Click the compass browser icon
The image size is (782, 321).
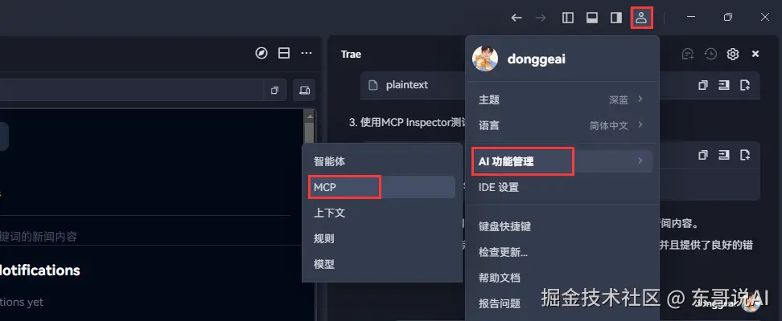click(261, 53)
